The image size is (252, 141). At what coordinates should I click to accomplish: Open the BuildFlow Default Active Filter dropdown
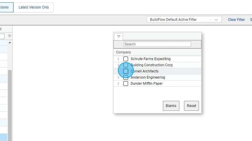[184, 20]
